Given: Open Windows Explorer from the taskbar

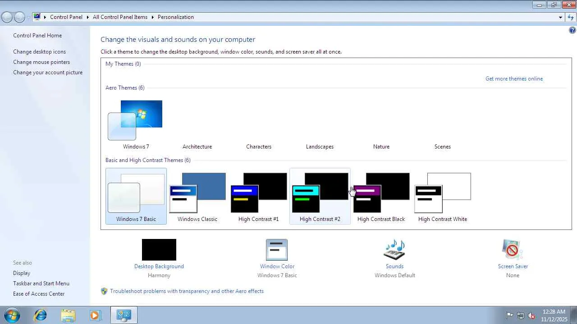Looking at the screenshot, I should tap(68, 315).
